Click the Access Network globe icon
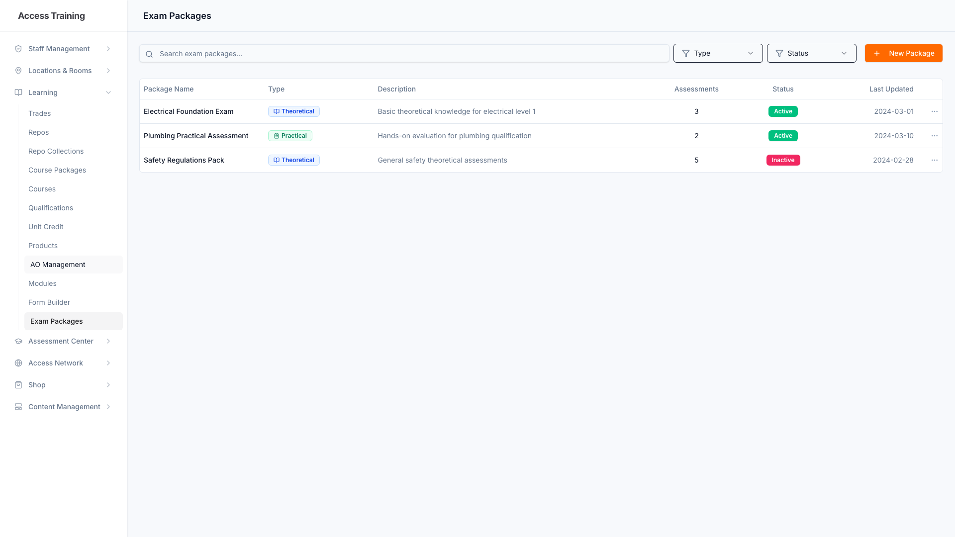Image resolution: width=955 pixels, height=537 pixels. tap(18, 363)
